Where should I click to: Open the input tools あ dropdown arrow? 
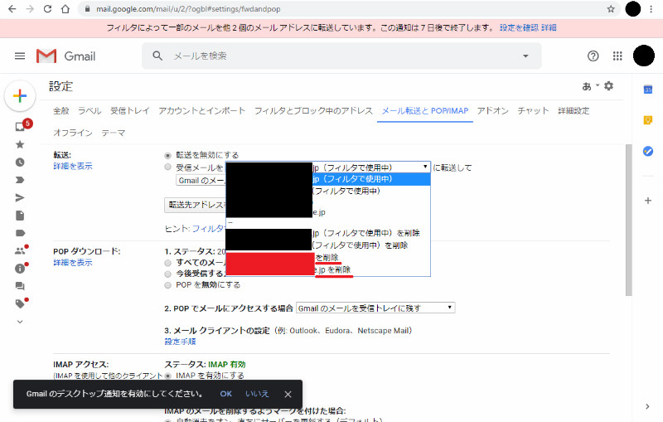coord(598,86)
